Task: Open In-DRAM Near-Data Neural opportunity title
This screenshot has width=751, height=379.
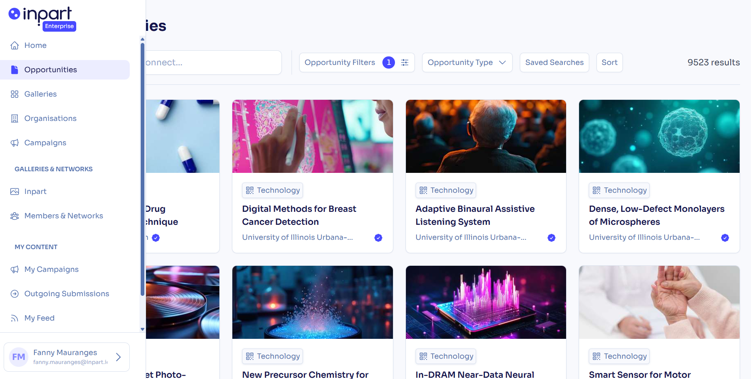Action: 475,374
